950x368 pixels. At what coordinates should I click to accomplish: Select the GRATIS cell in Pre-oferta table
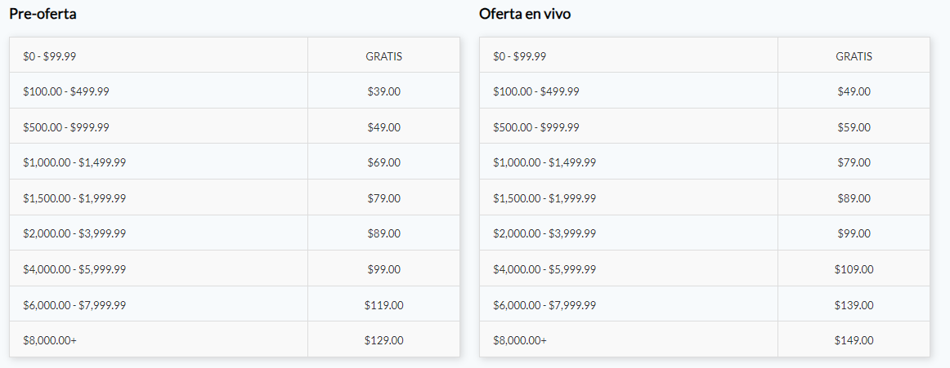click(x=383, y=56)
